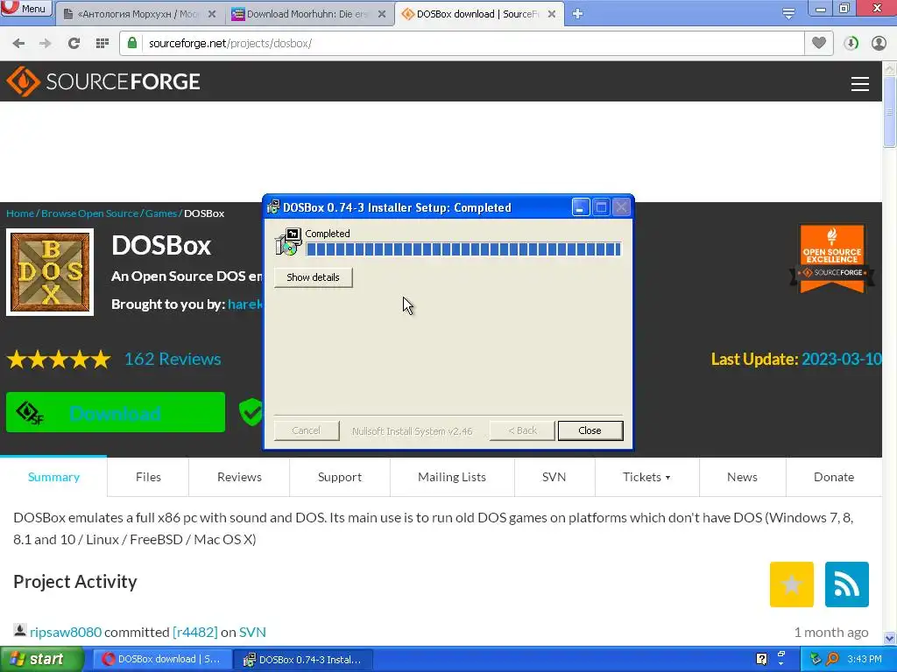Click the taskbar clock 3:43 PM

[x=865, y=659]
